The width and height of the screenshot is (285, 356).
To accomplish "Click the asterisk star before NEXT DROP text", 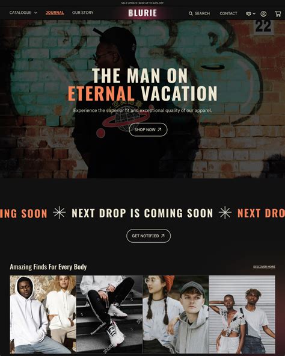I will click(x=60, y=213).
